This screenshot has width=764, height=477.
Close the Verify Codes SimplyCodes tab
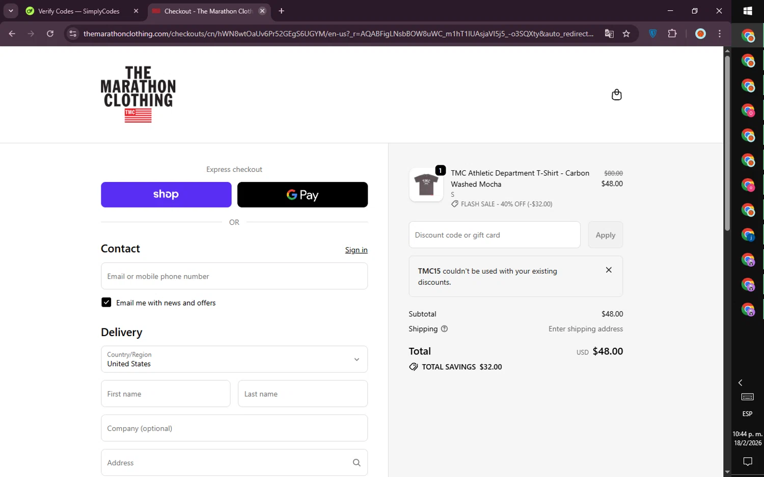[x=136, y=11]
